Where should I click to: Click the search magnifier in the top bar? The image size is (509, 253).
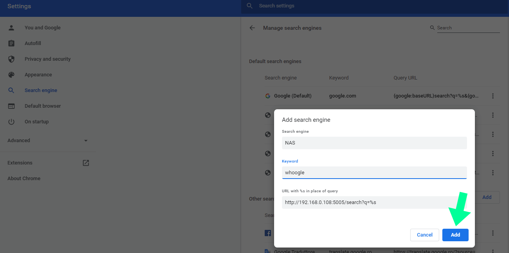[249, 5]
